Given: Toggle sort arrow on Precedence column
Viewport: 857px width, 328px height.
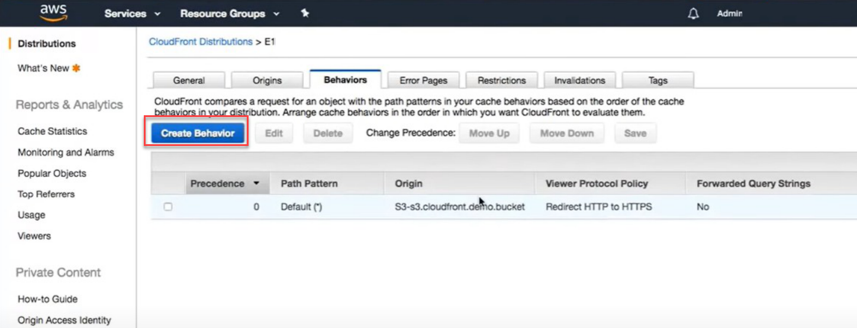Looking at the screenshot, I should pos(256,184).
